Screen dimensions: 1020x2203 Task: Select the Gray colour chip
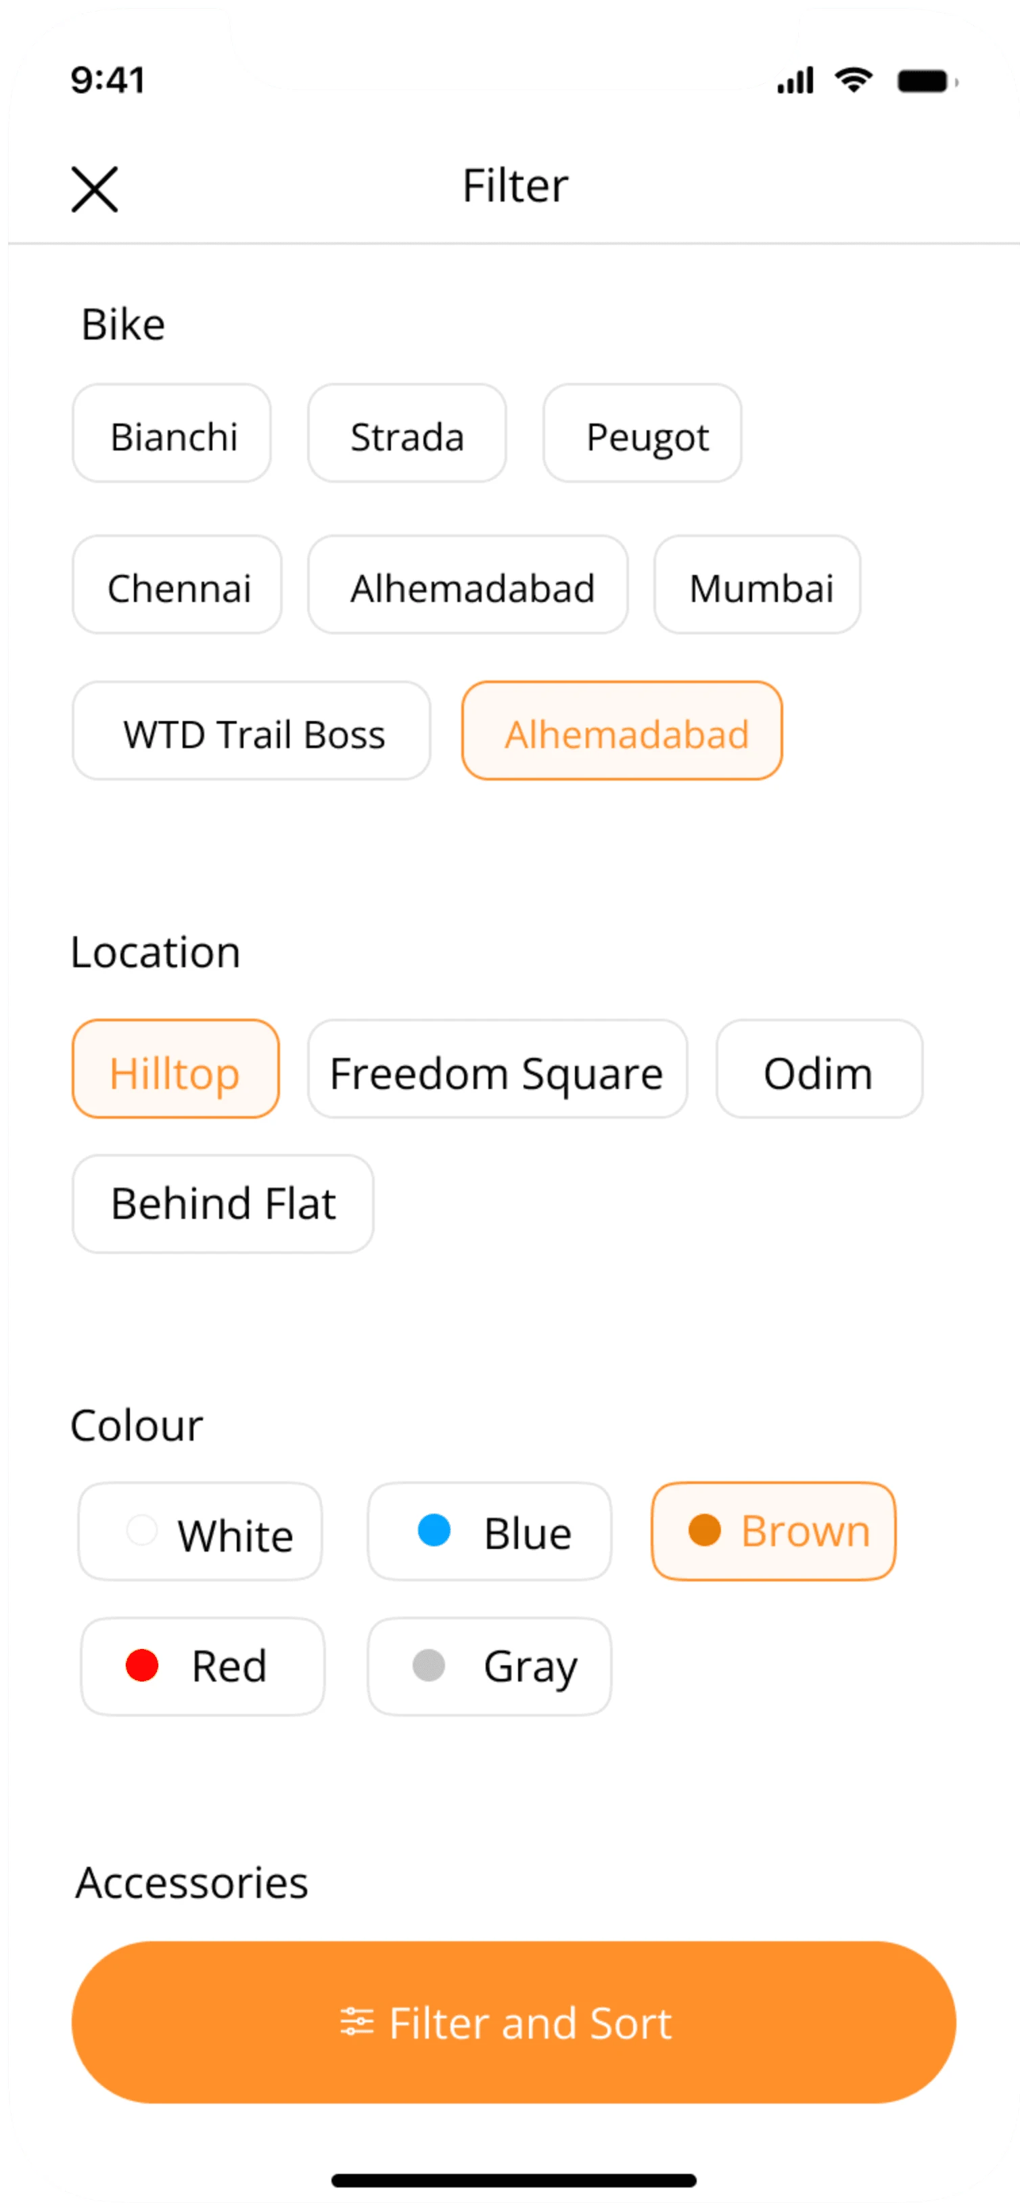489,1667
